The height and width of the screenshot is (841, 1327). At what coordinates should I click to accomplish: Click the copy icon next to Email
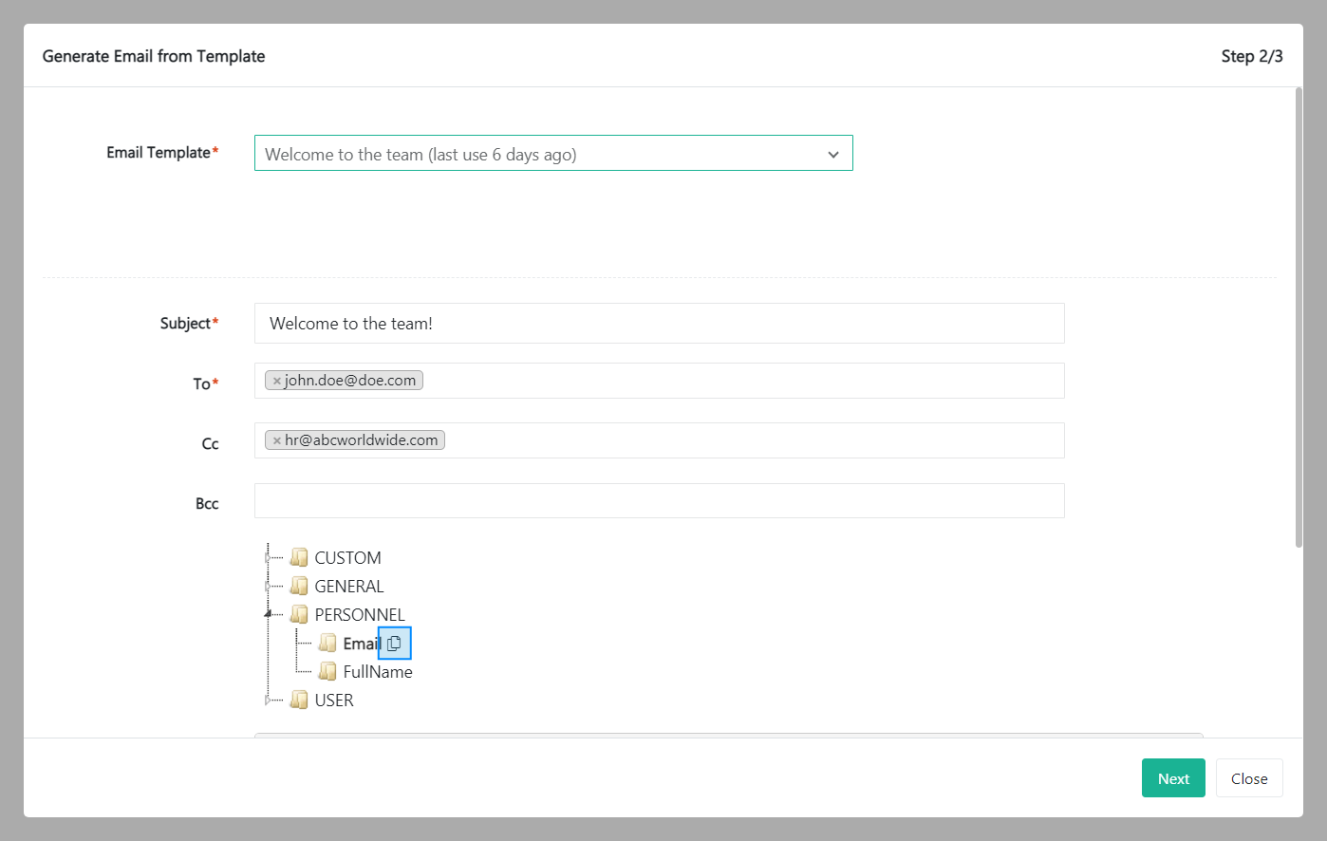click(394, 644)
